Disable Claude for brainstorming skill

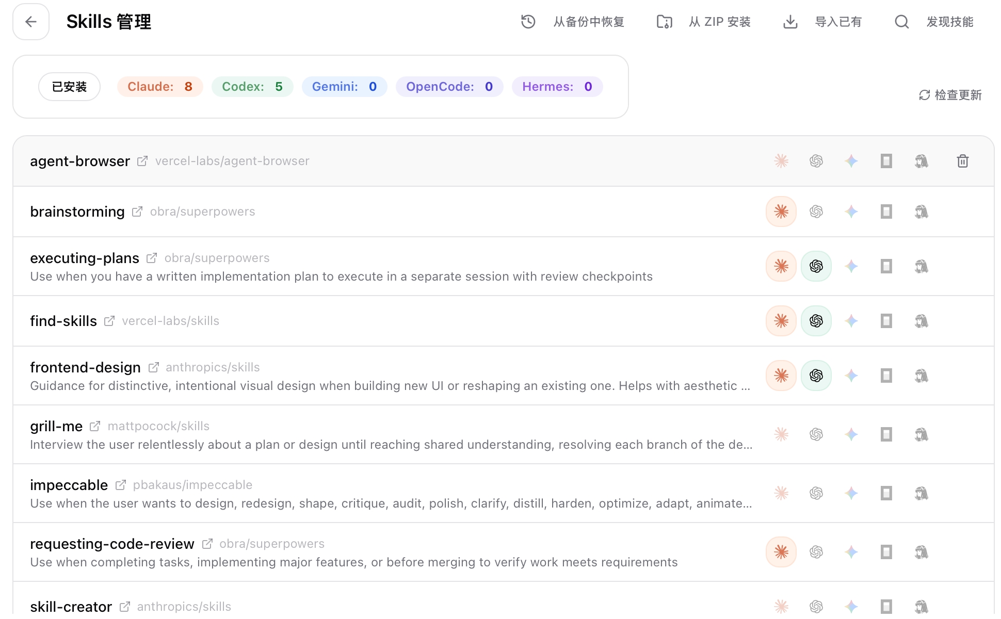(781, 211)
